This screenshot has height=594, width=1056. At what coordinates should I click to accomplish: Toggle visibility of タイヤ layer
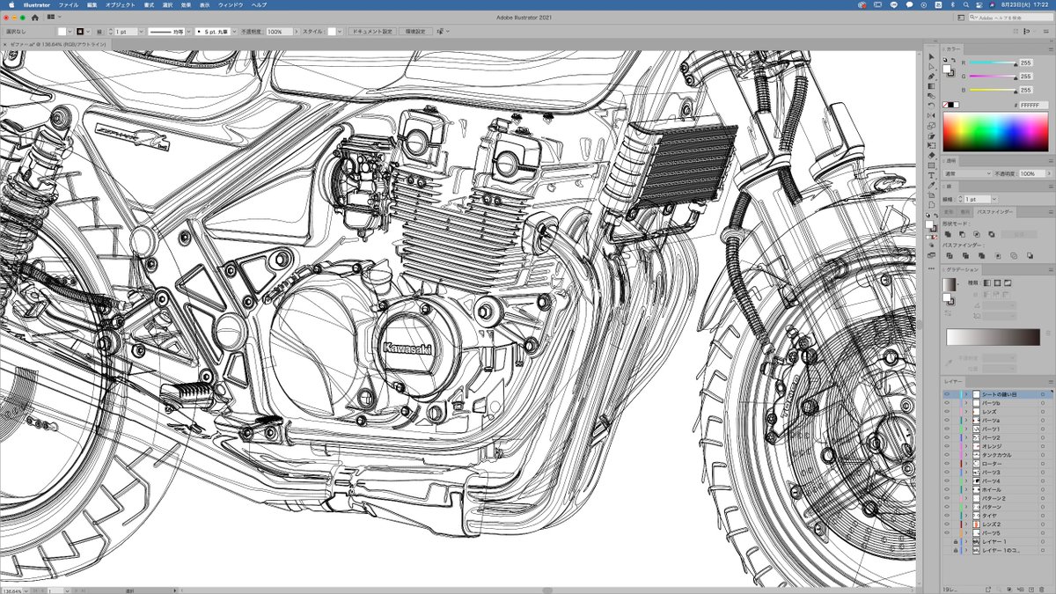point(947,516)
